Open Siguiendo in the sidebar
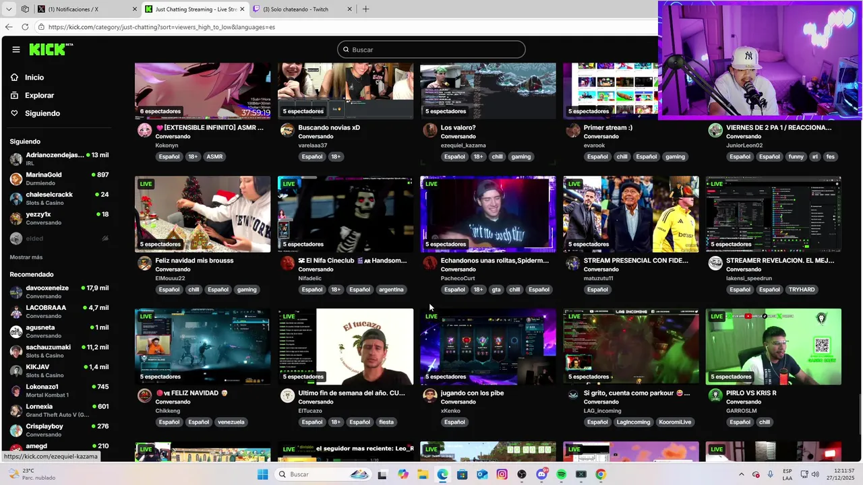This screenshot has width=863, height=485. [x=42, y=113]
